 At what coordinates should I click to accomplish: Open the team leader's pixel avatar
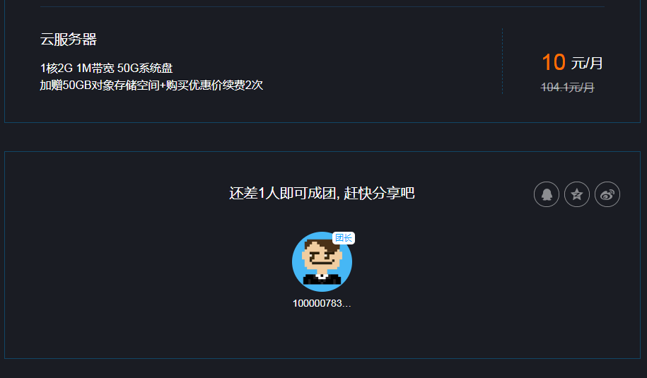click(322, 261)
